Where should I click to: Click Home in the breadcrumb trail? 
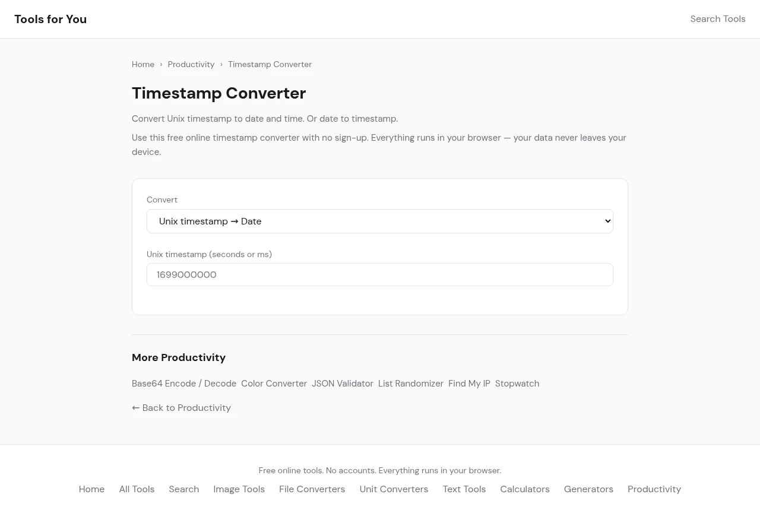coord(143,64)
